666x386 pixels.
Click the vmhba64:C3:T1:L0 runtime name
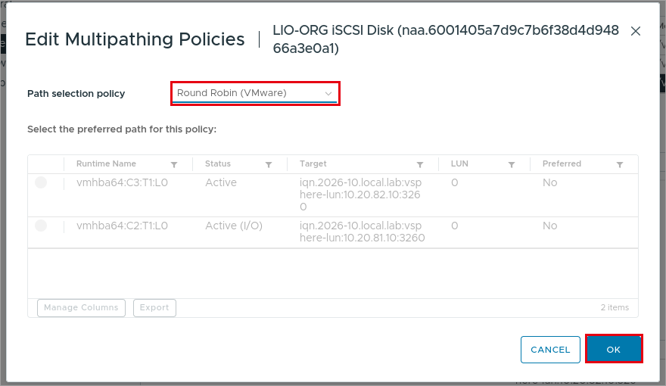(x=122, y=182)
